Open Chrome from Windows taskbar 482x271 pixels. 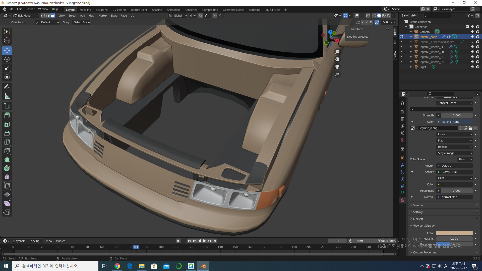[117, 266]
